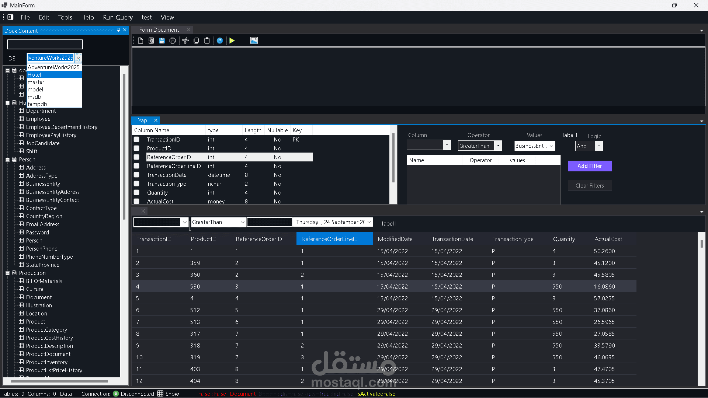Viewport: 708px width, 398px height.
Task: Click the green connection status indicator
Action: [116, 394]
